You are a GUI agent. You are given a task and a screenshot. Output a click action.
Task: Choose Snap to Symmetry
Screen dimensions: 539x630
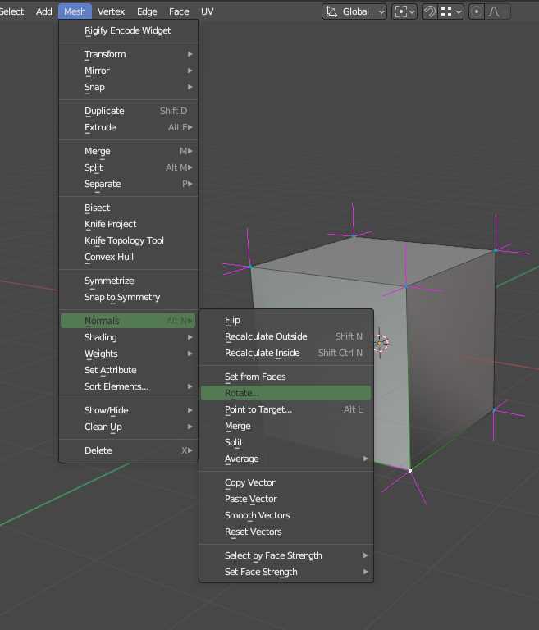coord(128,297)
